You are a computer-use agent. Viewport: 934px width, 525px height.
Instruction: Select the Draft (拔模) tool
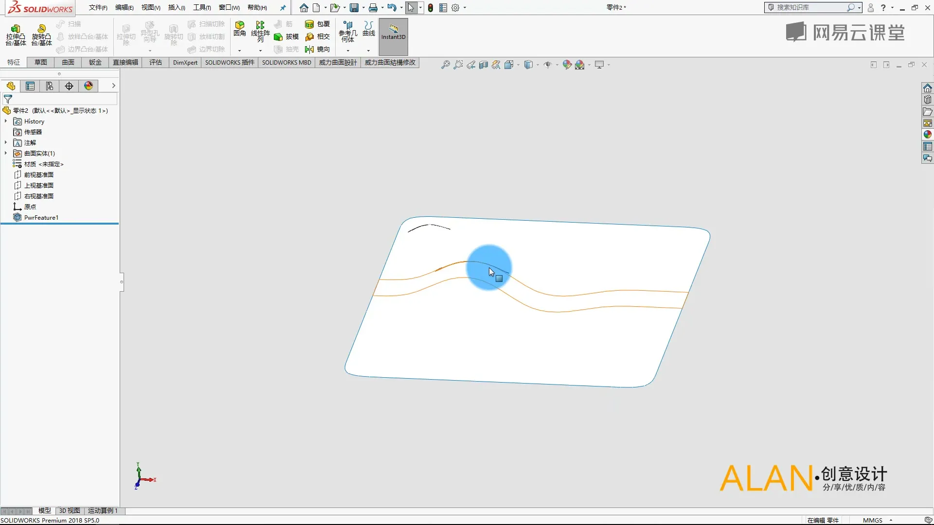pyautogui.click(x=286, y=36)
